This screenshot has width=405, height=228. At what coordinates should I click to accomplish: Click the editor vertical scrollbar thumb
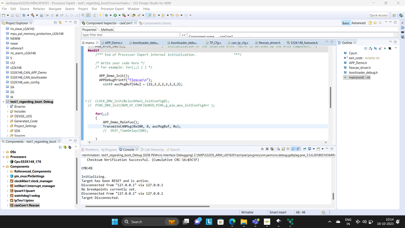pyautogui.click(x=330, y=97)
